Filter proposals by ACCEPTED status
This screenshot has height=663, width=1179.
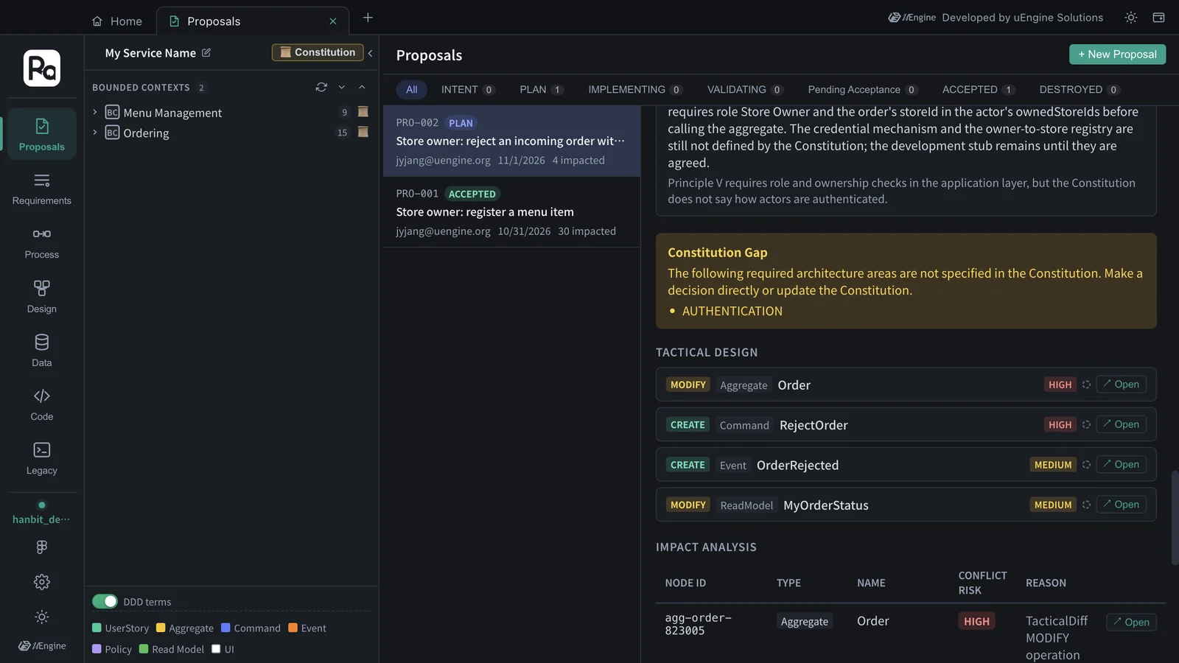tap(979, 90)
